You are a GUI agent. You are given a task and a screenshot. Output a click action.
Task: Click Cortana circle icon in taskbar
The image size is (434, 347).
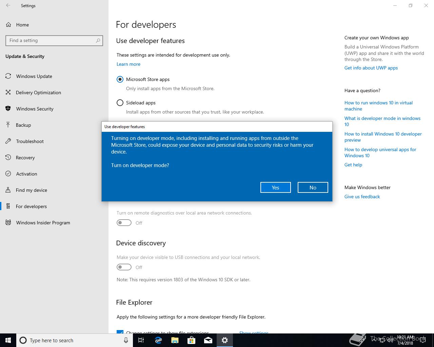pos(23,340)
